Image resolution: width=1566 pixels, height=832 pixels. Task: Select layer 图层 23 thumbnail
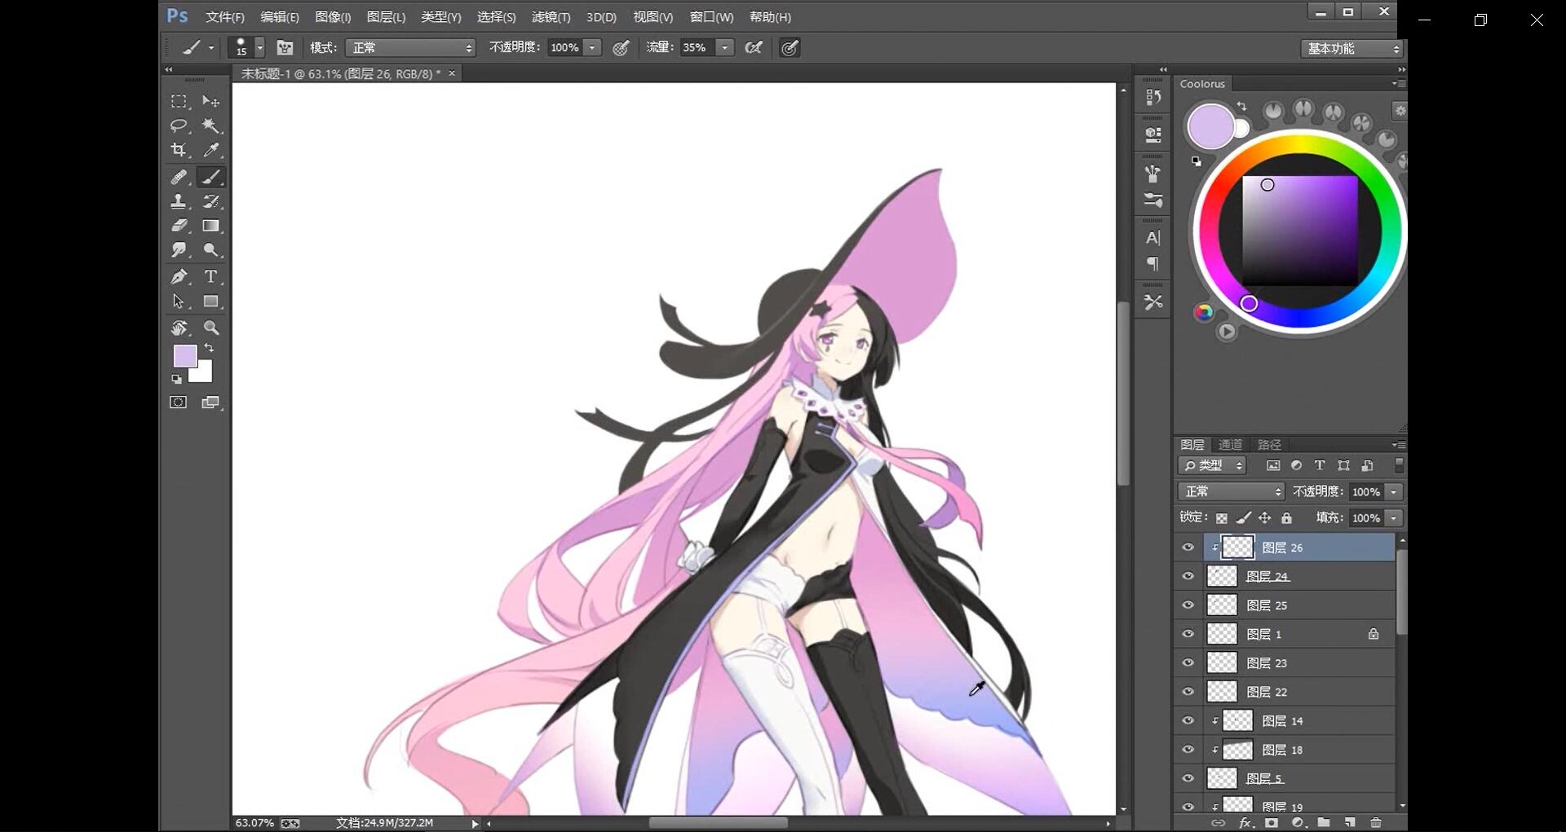pyautogui.click(x=1222, y=663)
